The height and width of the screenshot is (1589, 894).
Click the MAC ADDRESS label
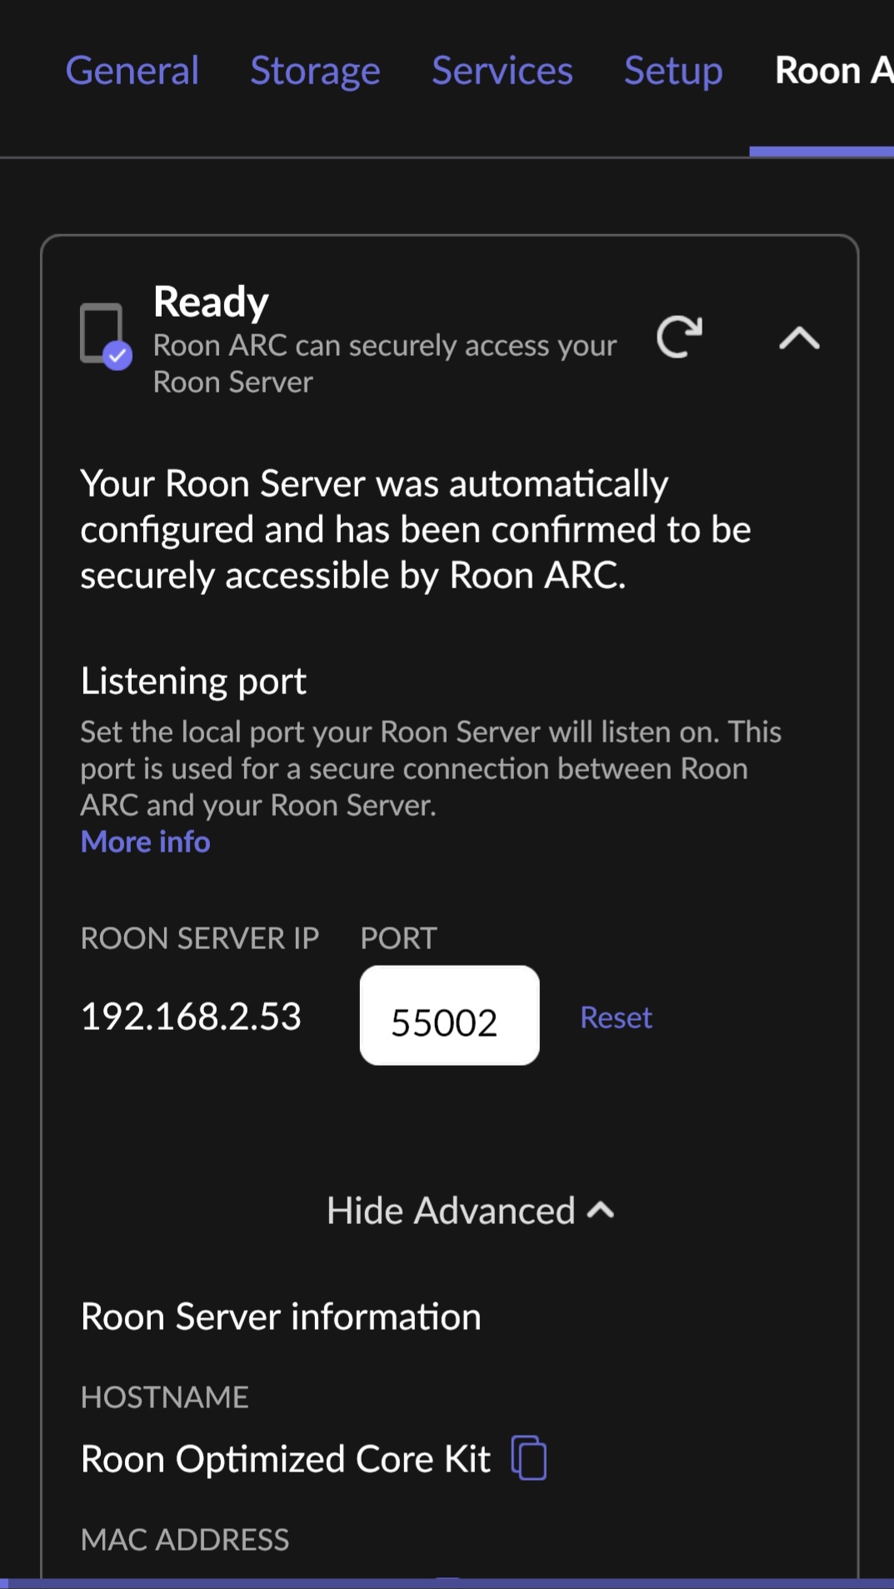pyautogui.click(x=185, y=1540)
